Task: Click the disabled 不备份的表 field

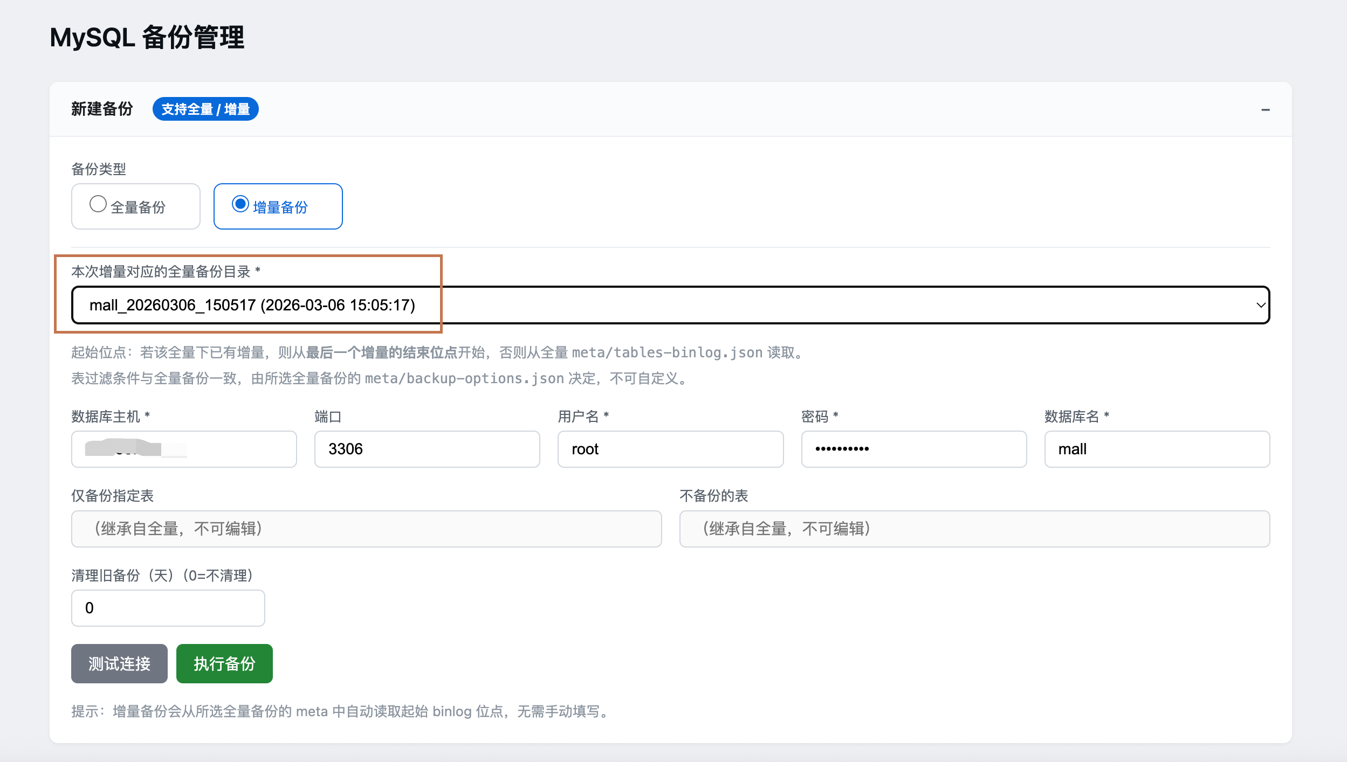Action: coord(974,529)
